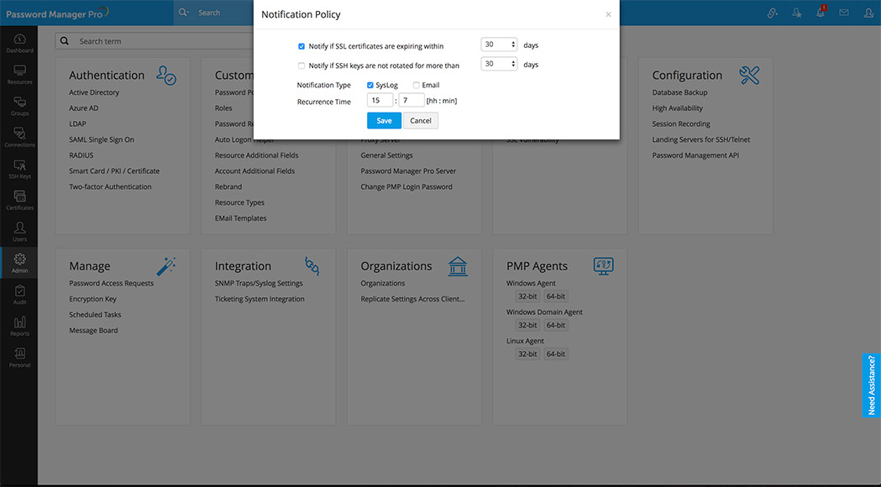Image resolution: width=881 pixels, height=487 pixels.
Task: Click the Organizations building icon
Action: (458, 266)
